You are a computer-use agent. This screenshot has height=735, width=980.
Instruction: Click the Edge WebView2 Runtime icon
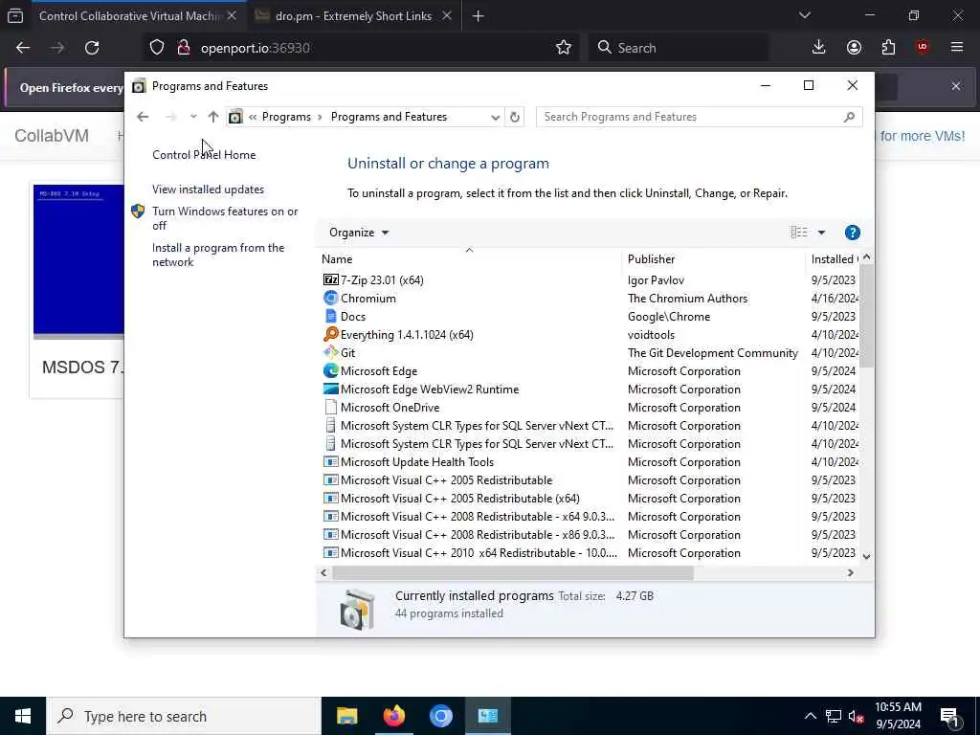tap(330, 389)
